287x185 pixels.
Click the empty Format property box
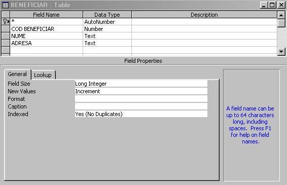pyautogui.click(x=141, y=99)
